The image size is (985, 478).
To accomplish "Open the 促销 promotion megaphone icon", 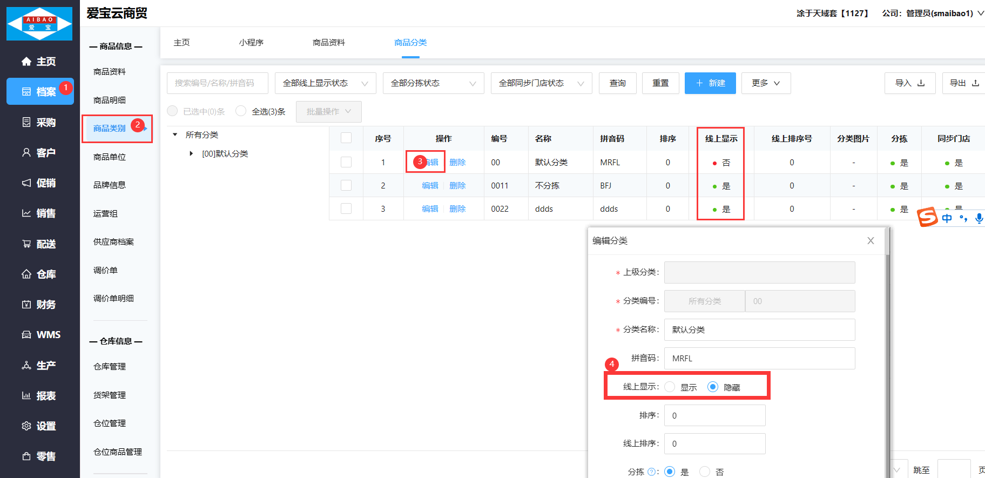I will [x=26, y=183].
